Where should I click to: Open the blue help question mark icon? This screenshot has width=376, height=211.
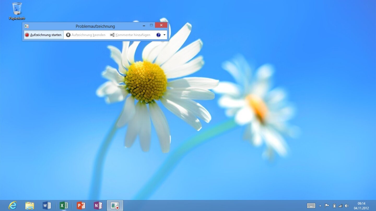click(x=158, y=35)
